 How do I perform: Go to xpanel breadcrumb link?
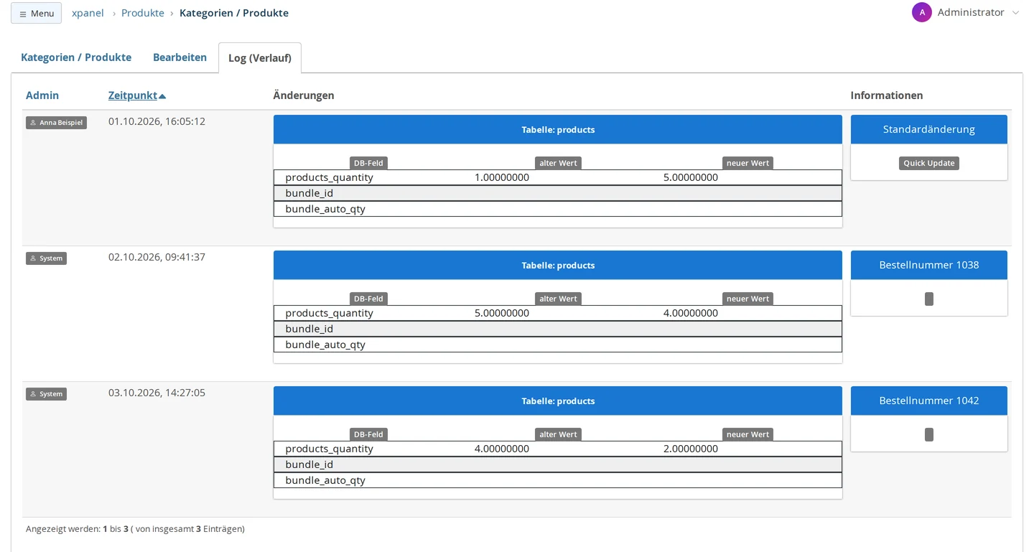88,13
